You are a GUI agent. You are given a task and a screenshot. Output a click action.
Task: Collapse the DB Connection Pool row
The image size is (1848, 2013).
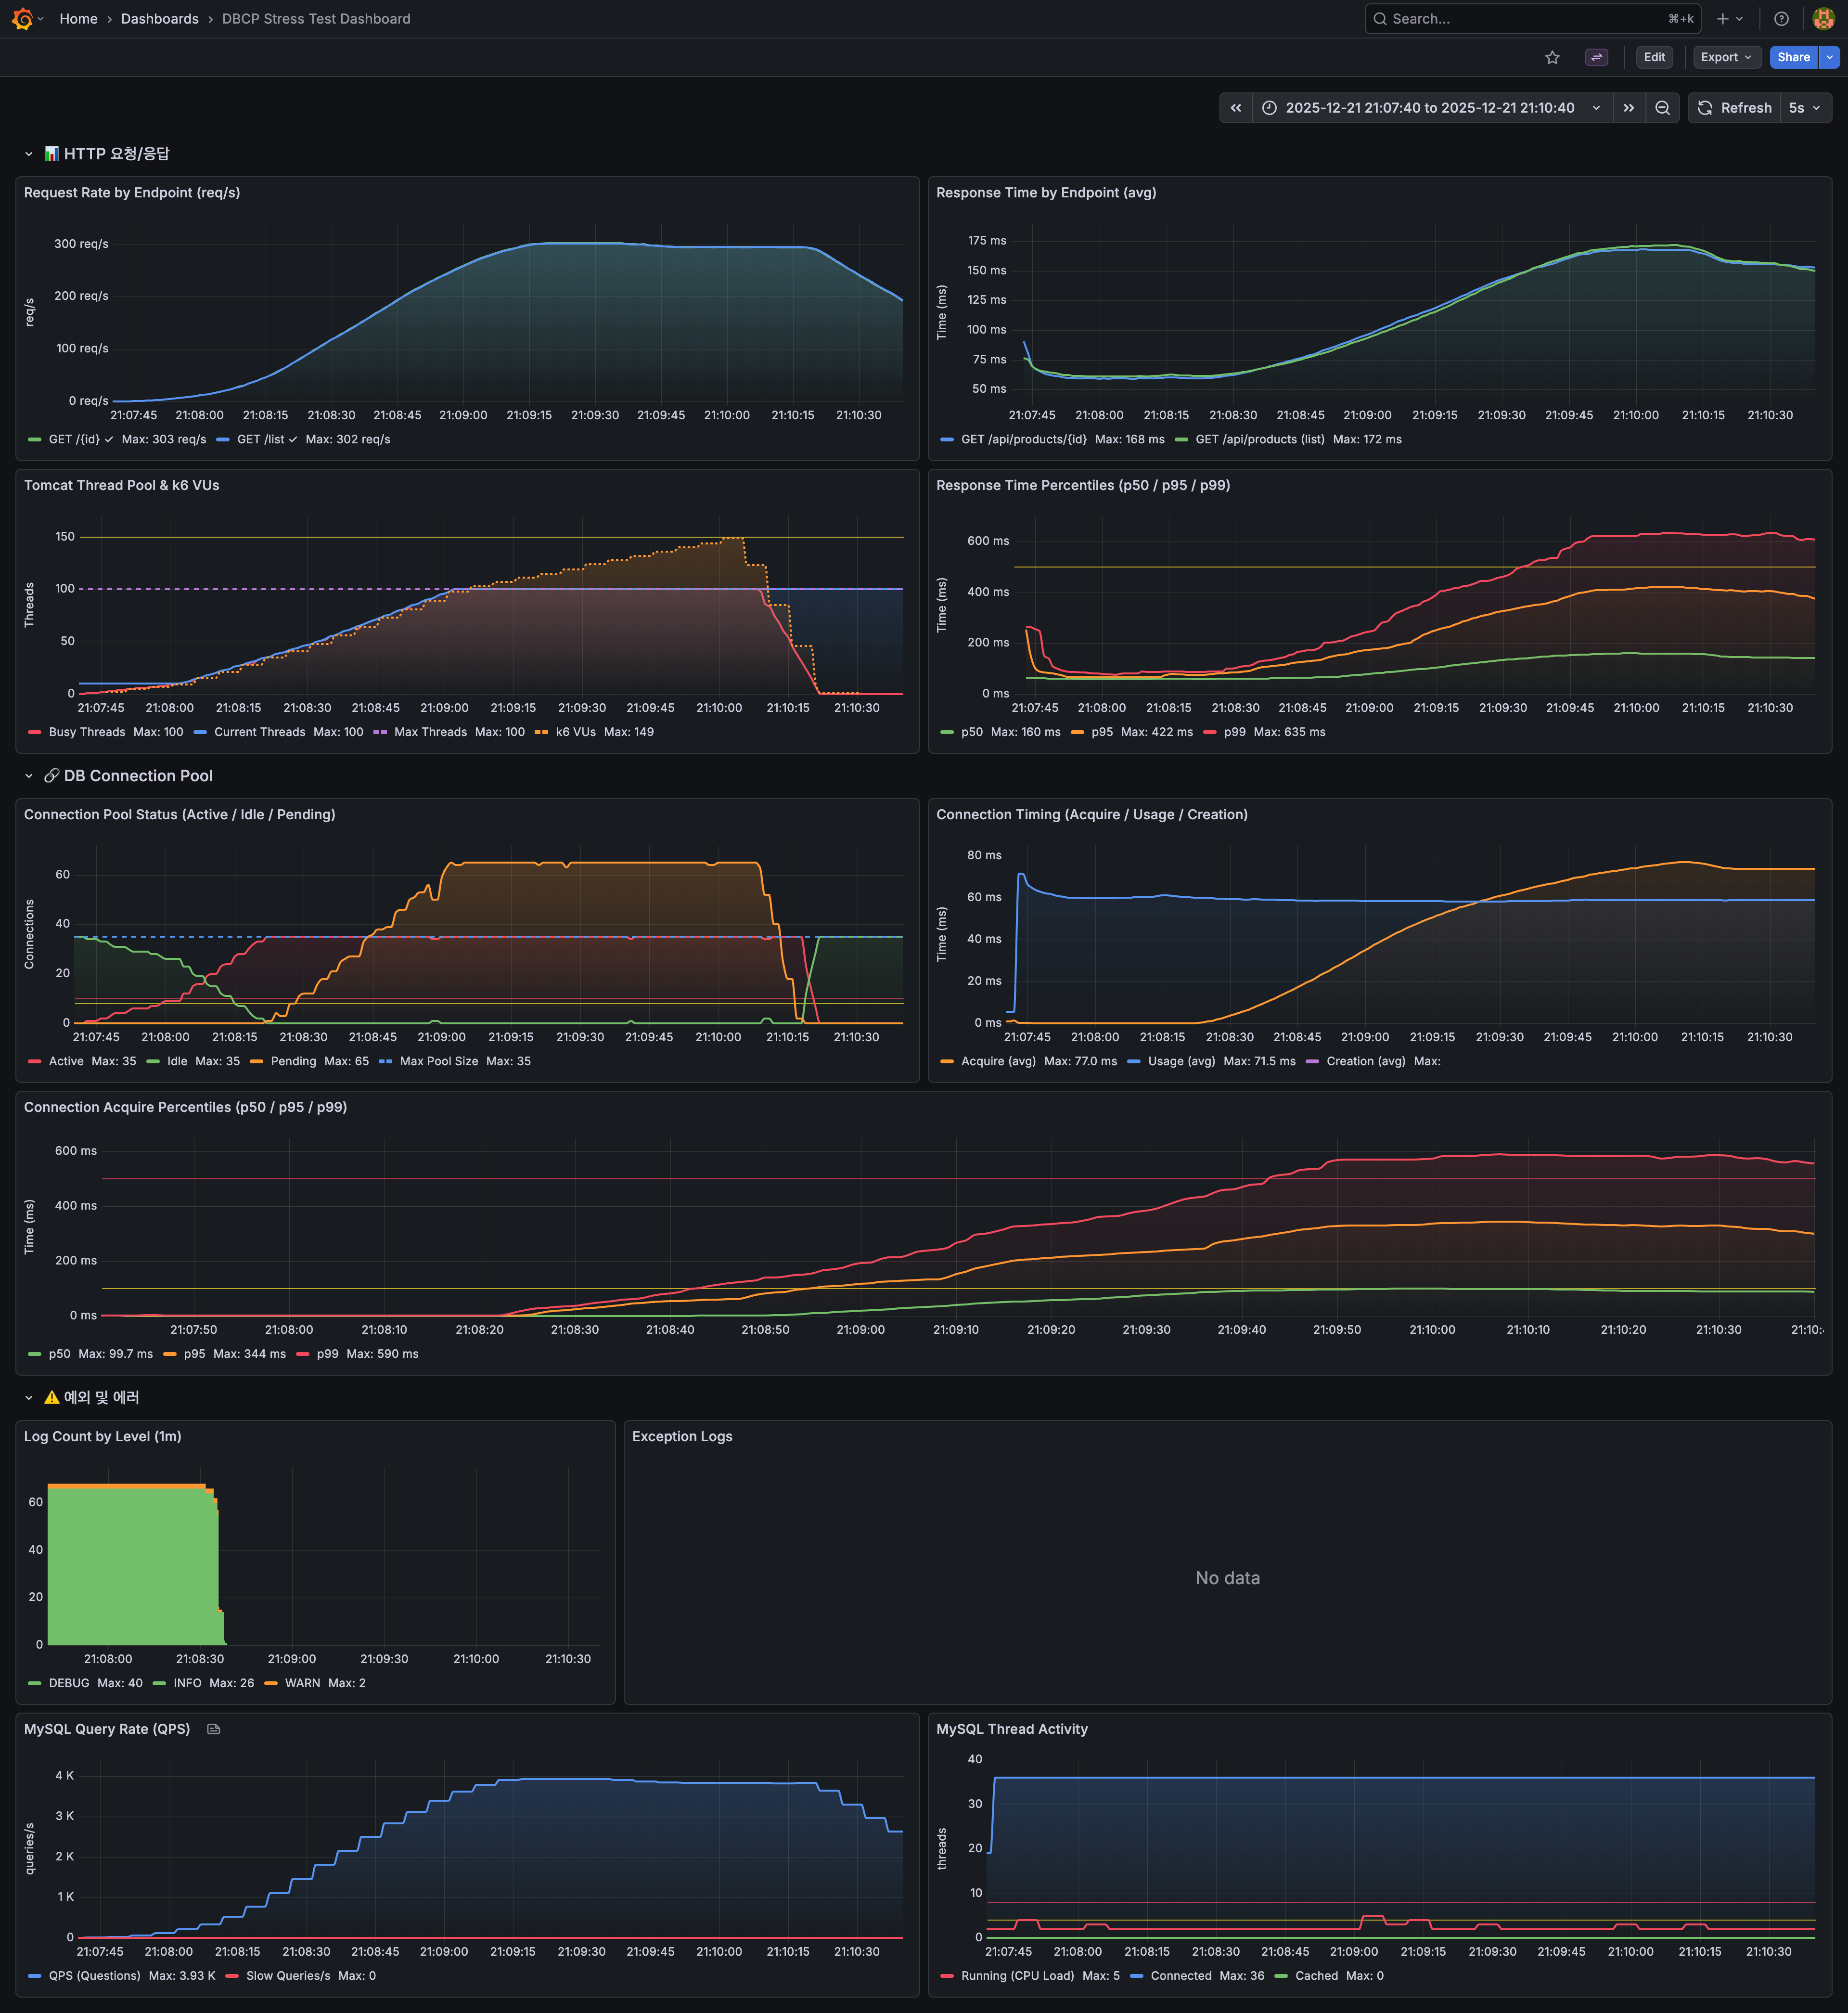click(x=29, y=776)
